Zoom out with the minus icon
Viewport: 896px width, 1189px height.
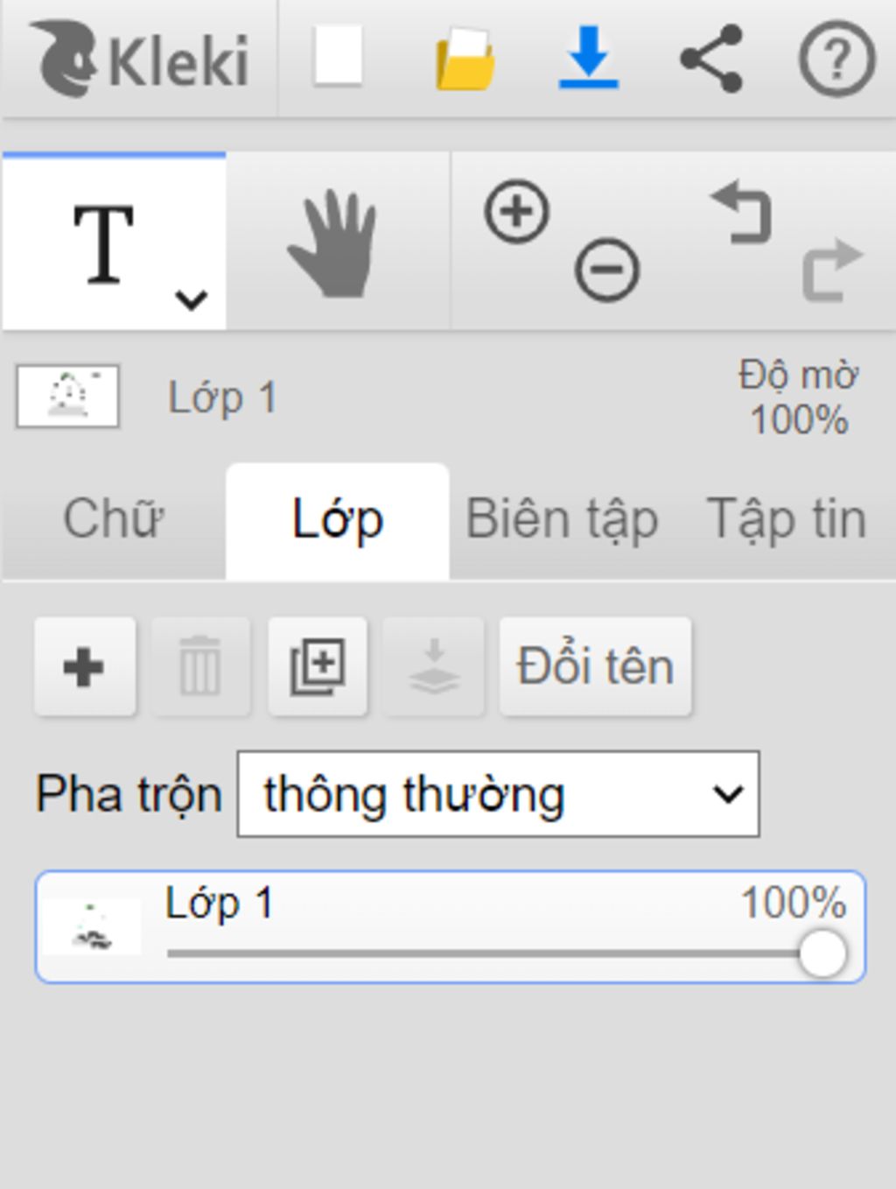[606, 270]
